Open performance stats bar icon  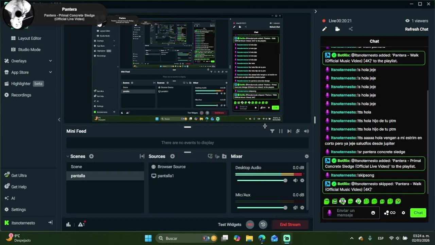click(x=68, y=224)
